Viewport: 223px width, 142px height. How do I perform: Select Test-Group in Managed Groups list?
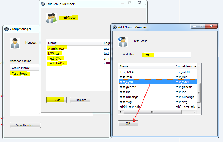[20, 74]
